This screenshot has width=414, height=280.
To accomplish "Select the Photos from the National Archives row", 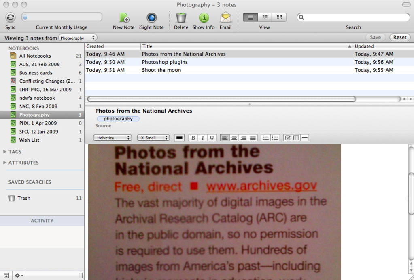I will click(x=249, y=54).
